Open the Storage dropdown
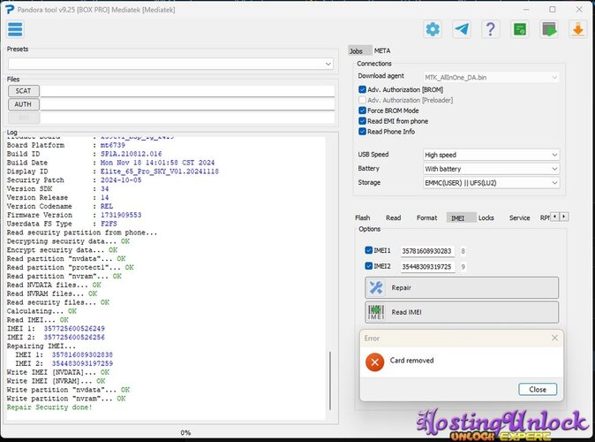The image size is (595, 442). coord(491,183)
